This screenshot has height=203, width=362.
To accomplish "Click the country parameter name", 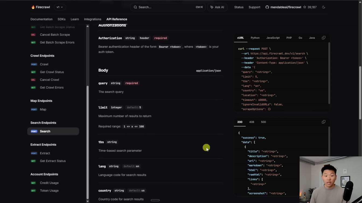I will [105, 191].
